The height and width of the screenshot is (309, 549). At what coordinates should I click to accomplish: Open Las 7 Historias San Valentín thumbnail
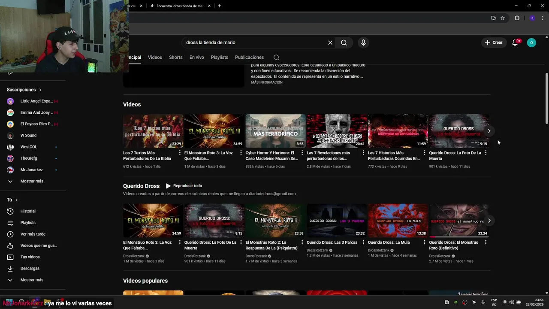click(398, 131)
